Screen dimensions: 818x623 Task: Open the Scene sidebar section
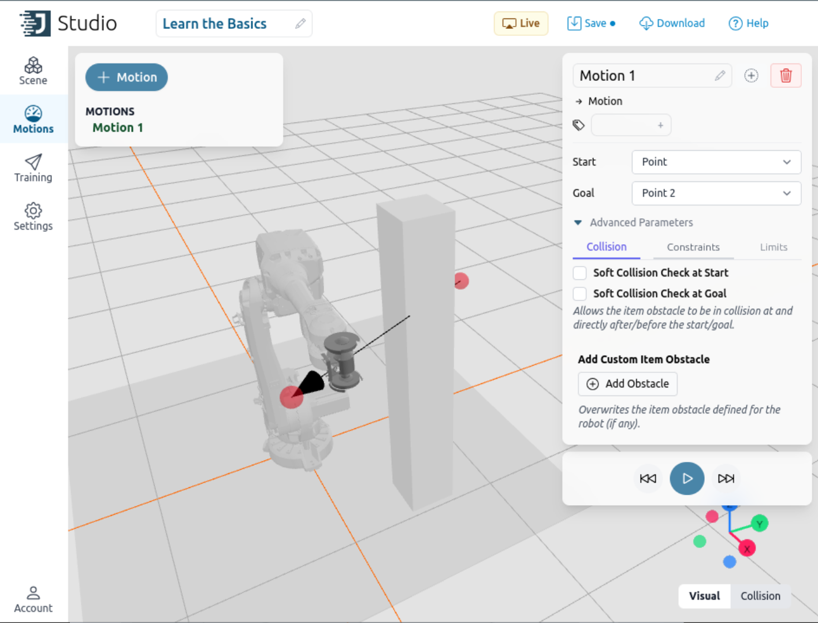(33, 72)
